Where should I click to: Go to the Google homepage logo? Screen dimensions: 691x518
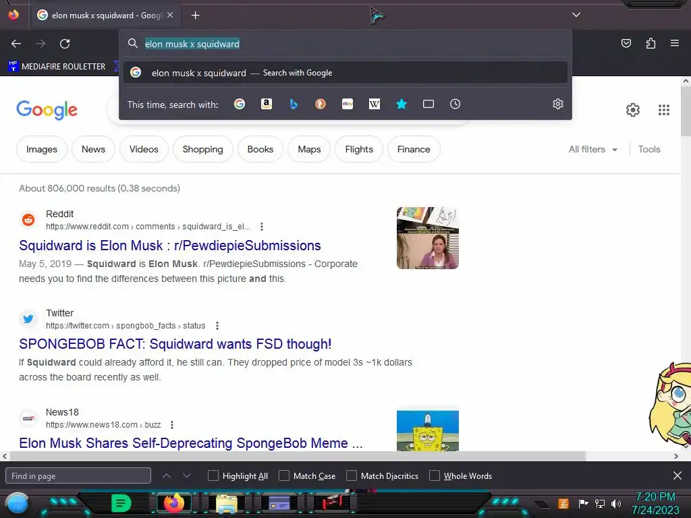click(47, 110)
